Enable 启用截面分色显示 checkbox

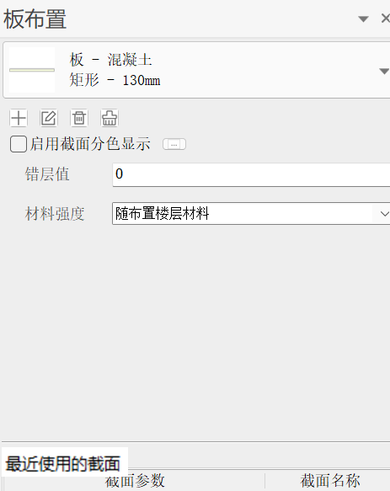(x=19, y=144)
